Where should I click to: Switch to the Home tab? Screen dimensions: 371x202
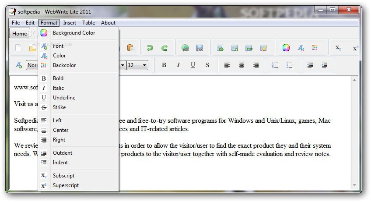20,33
